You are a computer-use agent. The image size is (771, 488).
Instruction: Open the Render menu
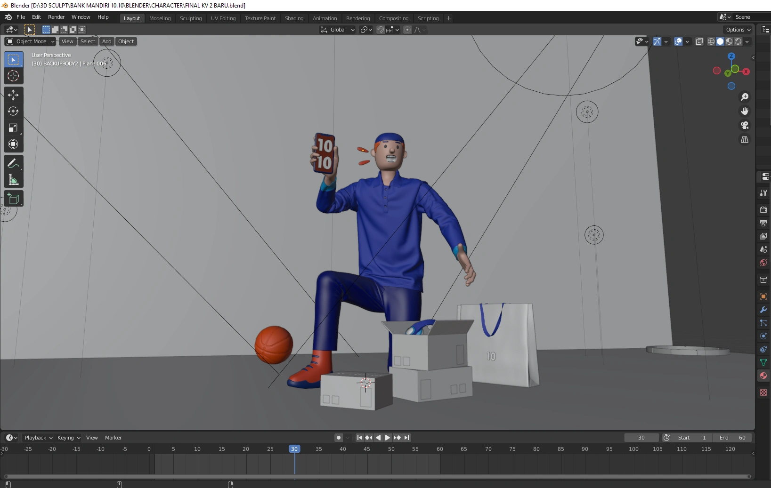point(56,17)
